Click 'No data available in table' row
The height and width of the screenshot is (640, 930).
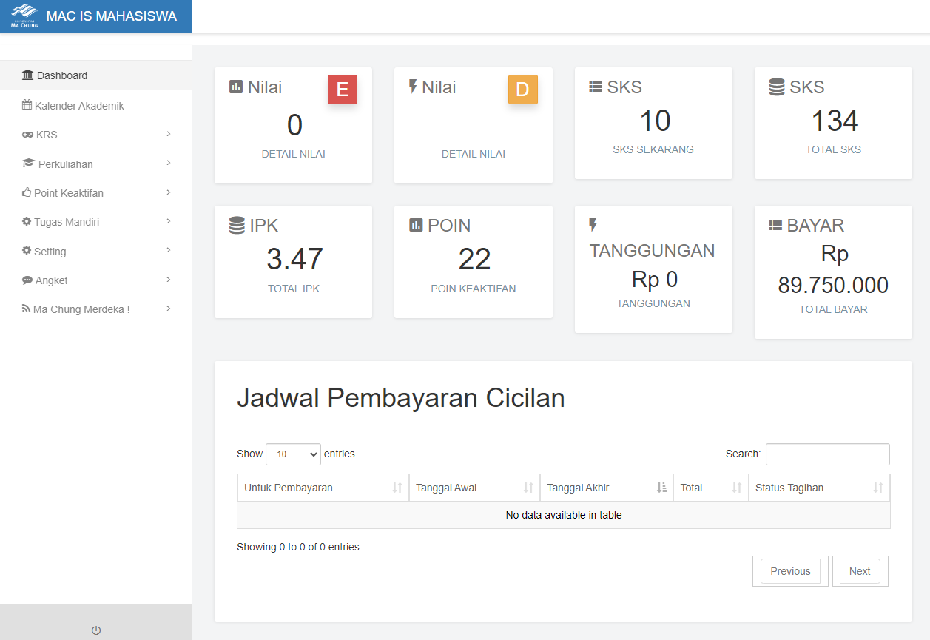pyautogui.click(x=564, y=515)
